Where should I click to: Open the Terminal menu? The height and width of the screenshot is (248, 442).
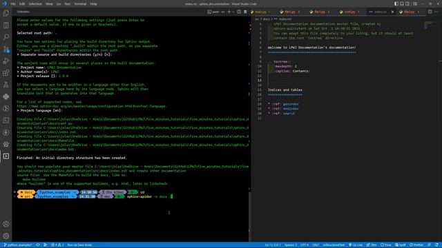click(x=80, y=4)
